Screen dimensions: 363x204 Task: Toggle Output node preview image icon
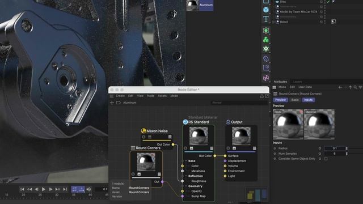click(234, 148)
